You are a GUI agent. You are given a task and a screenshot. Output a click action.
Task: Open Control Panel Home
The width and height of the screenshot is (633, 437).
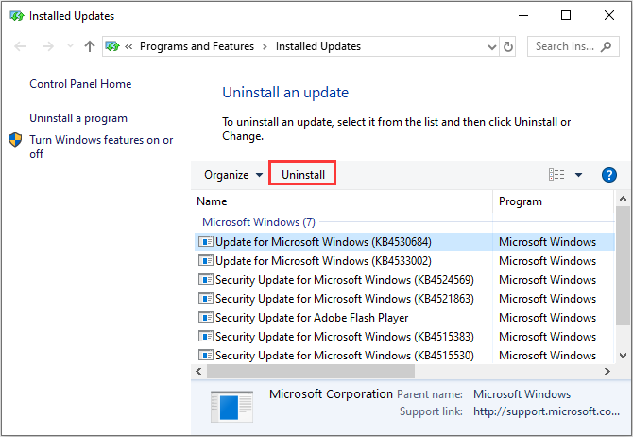(80, 84)
